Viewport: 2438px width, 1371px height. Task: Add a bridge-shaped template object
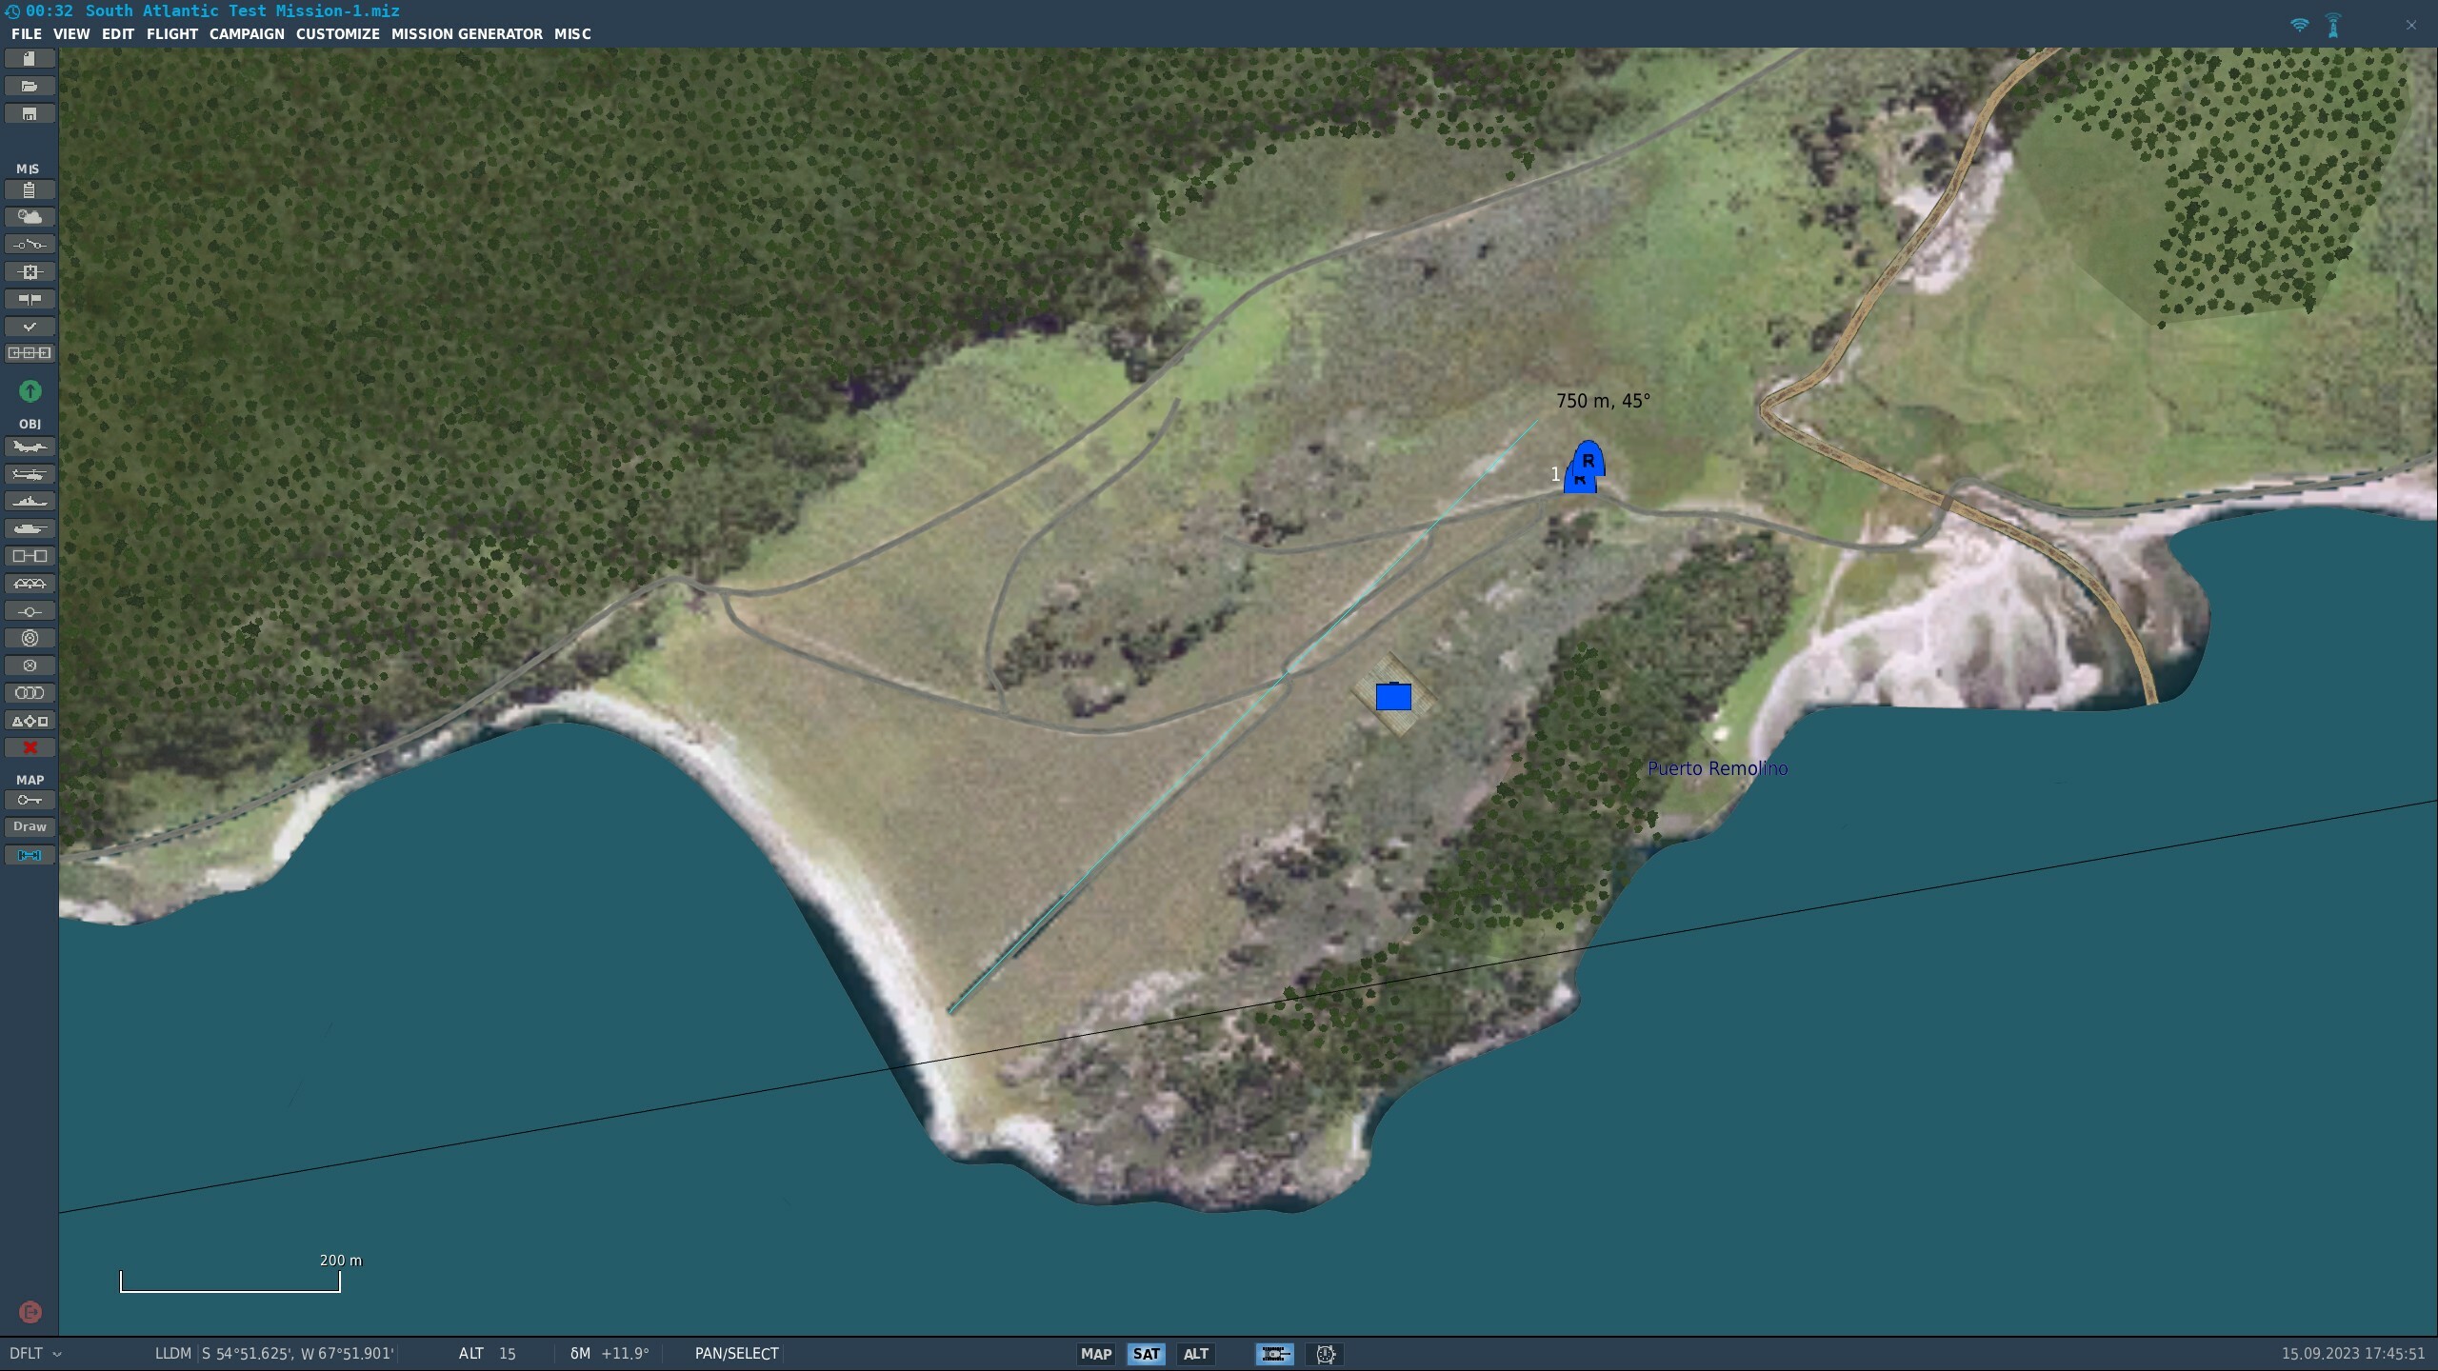pos(30,584)
